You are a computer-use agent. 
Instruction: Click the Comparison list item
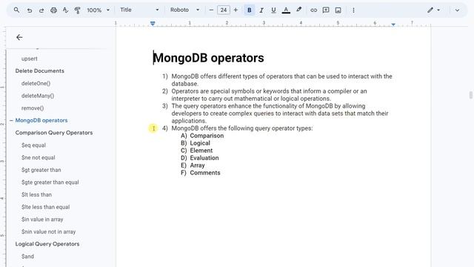tap(207, 136)
